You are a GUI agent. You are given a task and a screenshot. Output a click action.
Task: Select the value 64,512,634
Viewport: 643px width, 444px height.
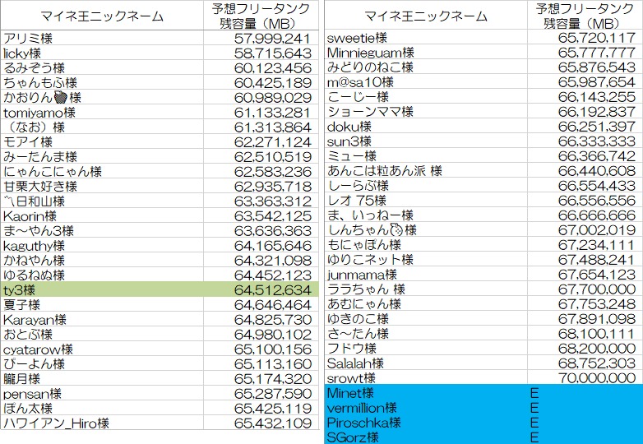point(273,290)
